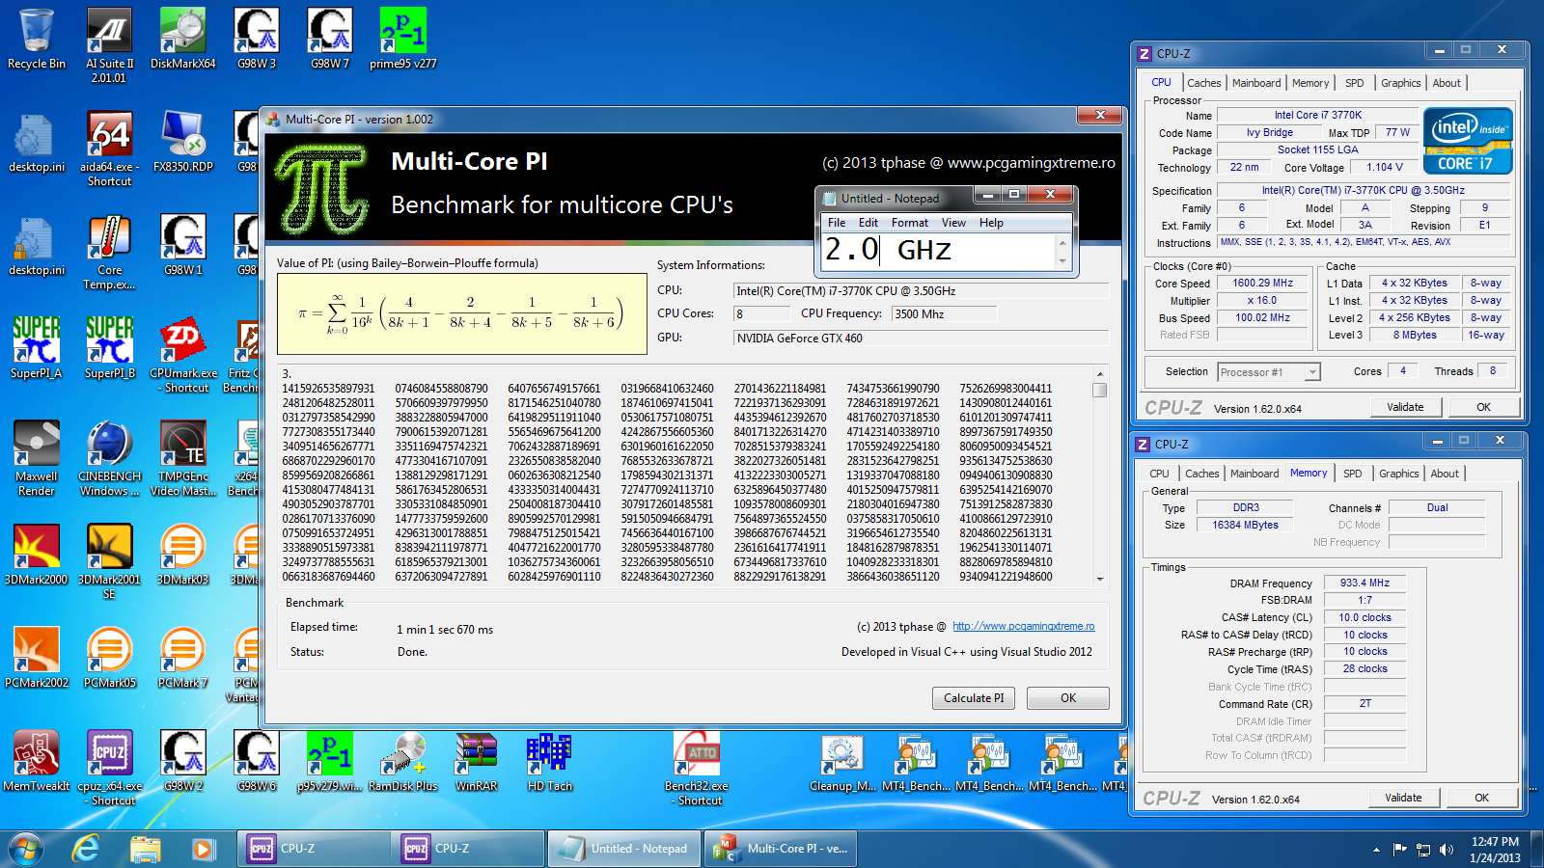1544x868 pixels.
Task: Open Internet Explorer from the taskbar
Action: (x=87, y=849)
